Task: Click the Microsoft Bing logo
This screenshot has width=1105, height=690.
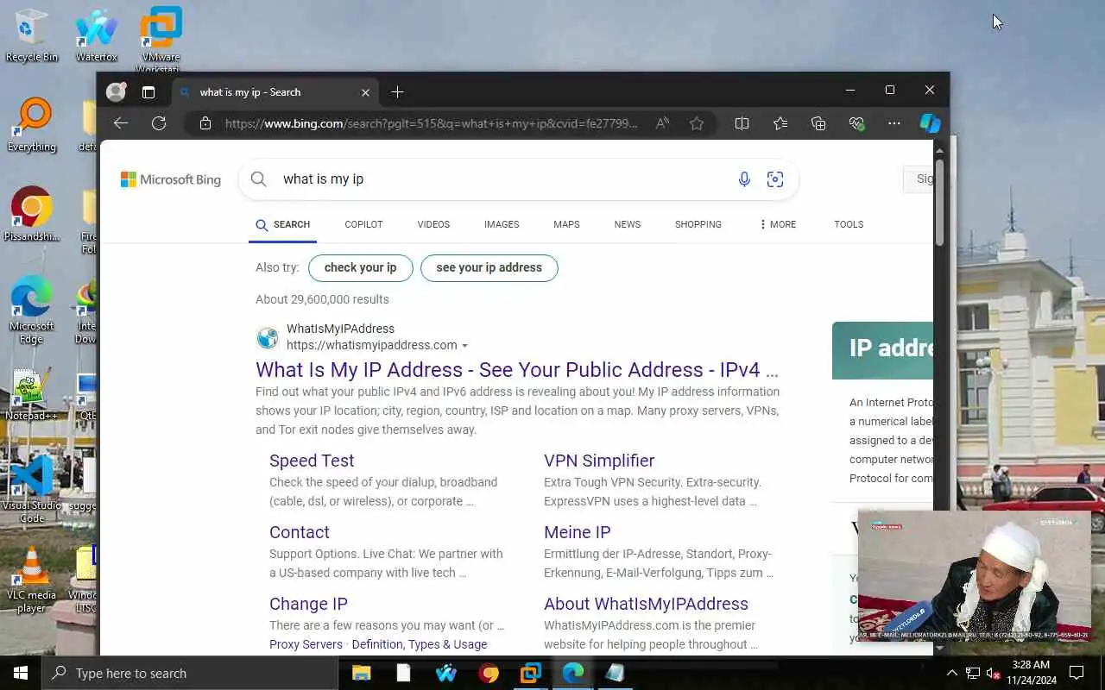Action: pyautogui.click(x=171, y=179)
